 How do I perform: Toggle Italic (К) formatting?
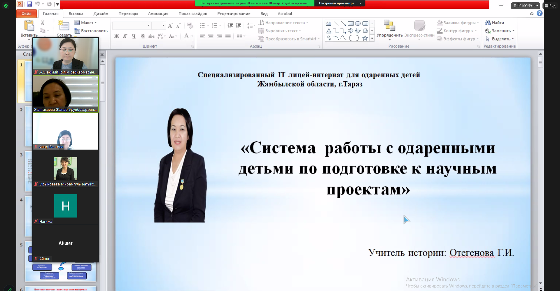[x=125, y=36]
